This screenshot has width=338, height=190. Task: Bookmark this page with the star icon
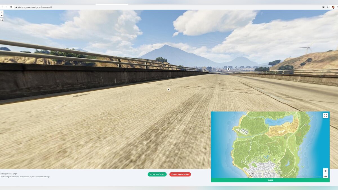coord(328,7)
